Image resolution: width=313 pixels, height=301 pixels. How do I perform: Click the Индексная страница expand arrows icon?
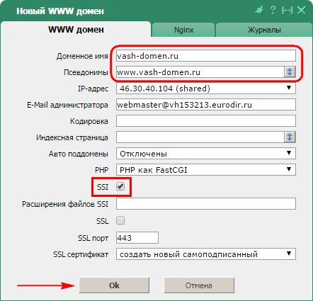[290, 137]
